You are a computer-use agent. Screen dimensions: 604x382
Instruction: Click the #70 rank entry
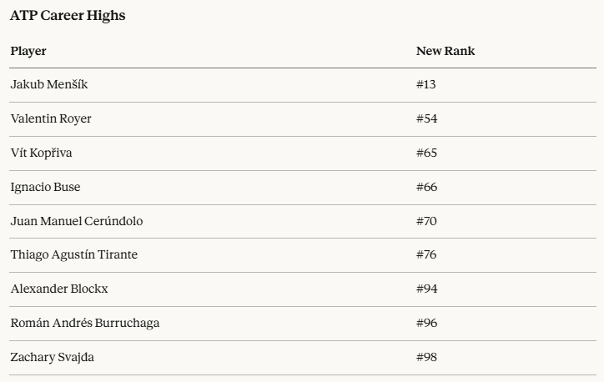pyautogui.click(x=427, y=221)
